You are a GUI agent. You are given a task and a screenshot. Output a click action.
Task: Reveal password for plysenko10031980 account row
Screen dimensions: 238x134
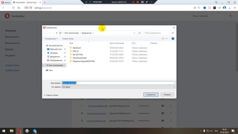(163, 121)
